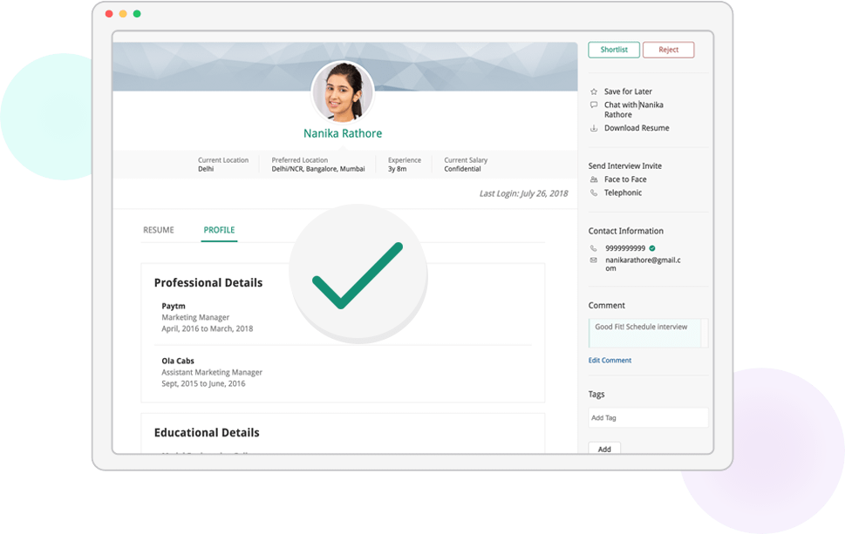Image resolution: width=845 pixels, height=534 pixels.
Task: Click the chat bubble icon
Action: 594,105
